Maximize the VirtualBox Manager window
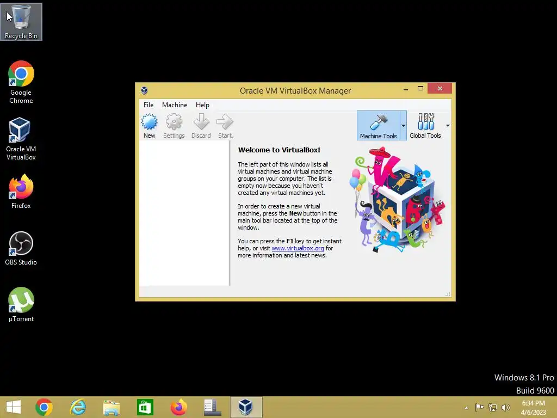The width and height of the screenshot is (557, 418). (x=420, y=89)
